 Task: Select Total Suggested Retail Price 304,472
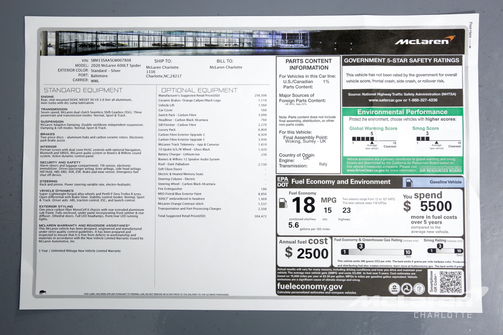click(212, 216)
